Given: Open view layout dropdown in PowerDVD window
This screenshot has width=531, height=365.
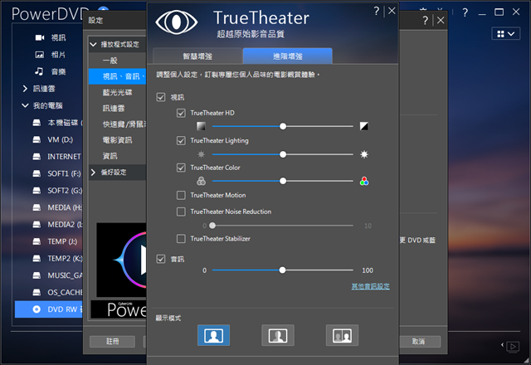Looking at the screenshot, I should point(505,33).
